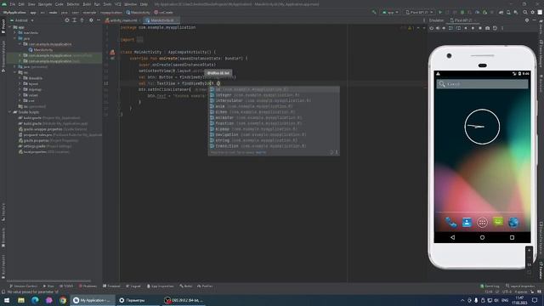Click the emulator volume down icon

[444, 28]
